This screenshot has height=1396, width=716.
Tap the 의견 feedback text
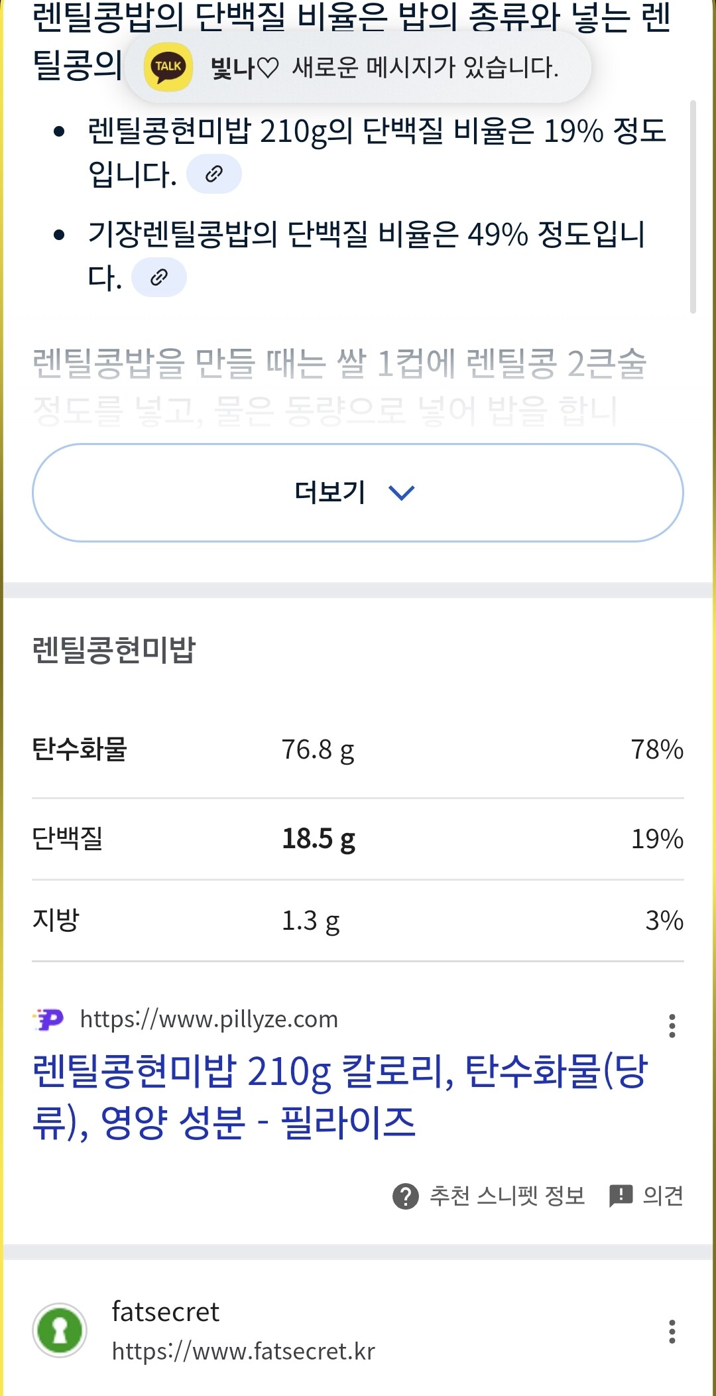pyautogui.click(x=663, y=1196)
